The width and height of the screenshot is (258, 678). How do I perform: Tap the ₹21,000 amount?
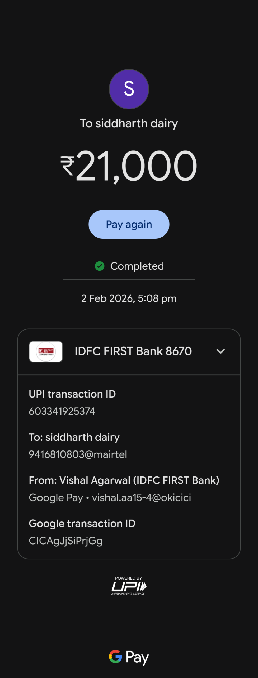coord(129,166)
